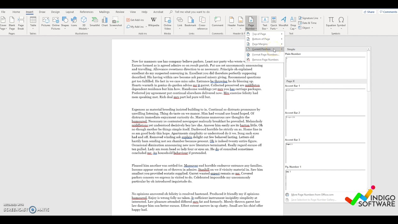398x224 pixels.
Task: Switch to the References tab
Action: pos(86,12)
